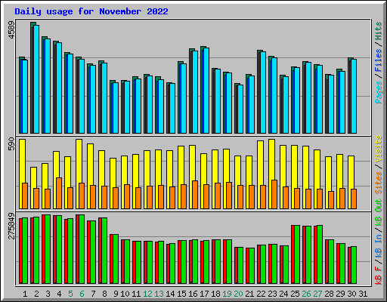387x302 pixels.
Task: Click day label 28 on the x-axis
Action: pos(329,294)
